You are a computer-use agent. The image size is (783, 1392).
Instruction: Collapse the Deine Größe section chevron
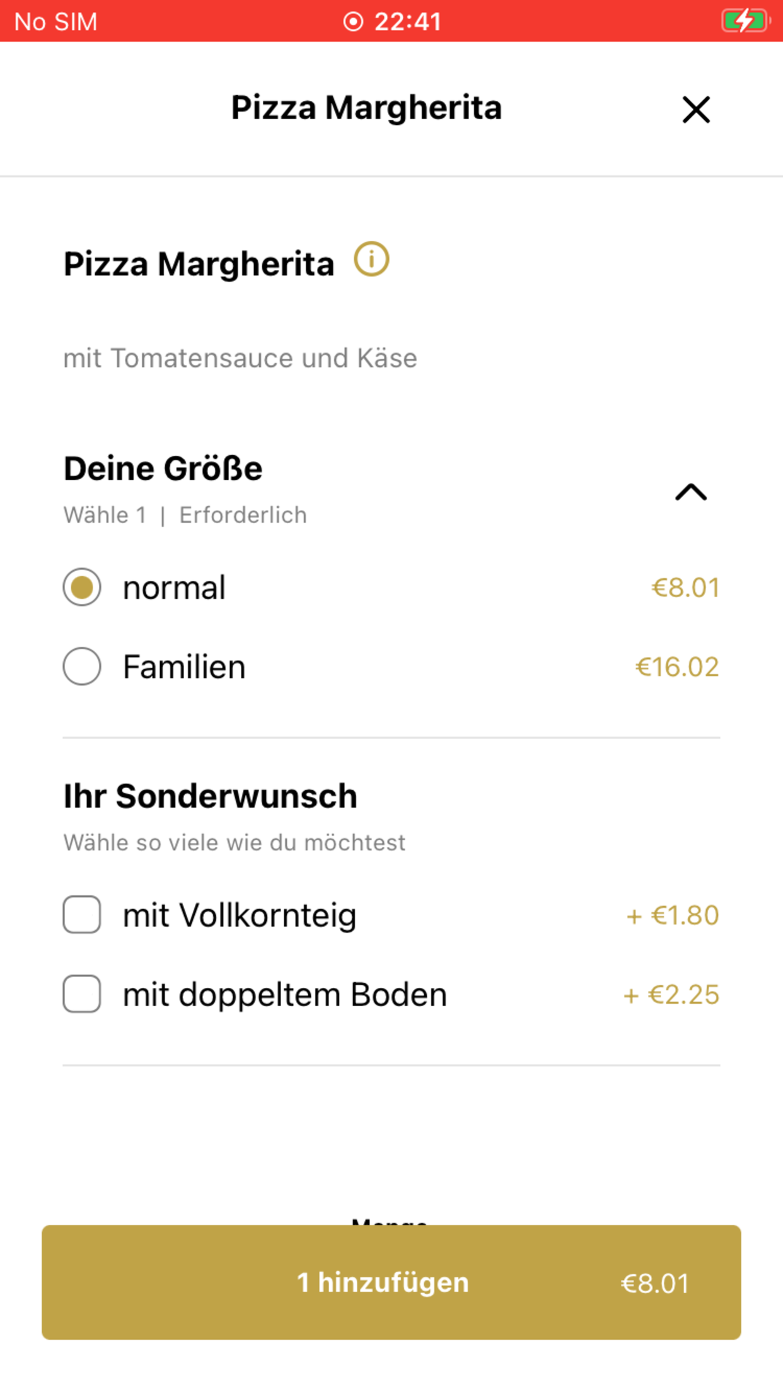[x=691, y=492]
